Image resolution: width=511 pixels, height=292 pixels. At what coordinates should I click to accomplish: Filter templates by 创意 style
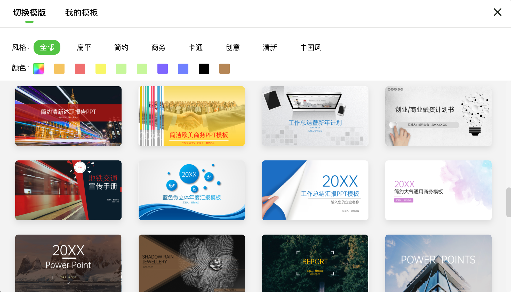[x=233, y=47]
